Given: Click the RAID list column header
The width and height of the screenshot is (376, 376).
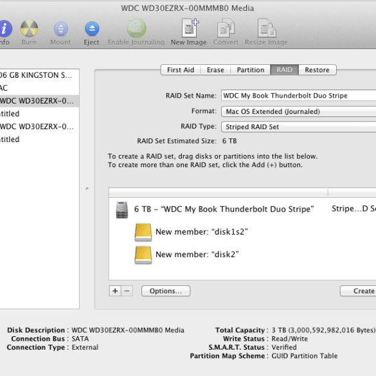Looking at the screenshot, I should (x=242, y=193).
